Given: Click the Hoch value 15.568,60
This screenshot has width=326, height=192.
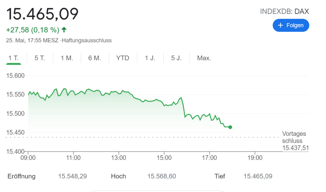Looking at the screenshot, I should click(x=162, y=176).
